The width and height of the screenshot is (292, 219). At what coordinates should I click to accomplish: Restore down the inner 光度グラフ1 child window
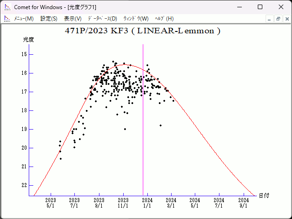(x=278, y=19)
